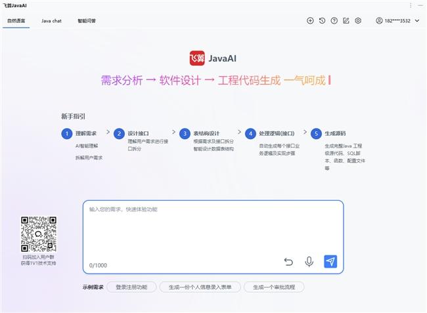The height and width of the screenshot is (313, 427).
Task: Click the 设计接口 step title
Action: point(139,133)
